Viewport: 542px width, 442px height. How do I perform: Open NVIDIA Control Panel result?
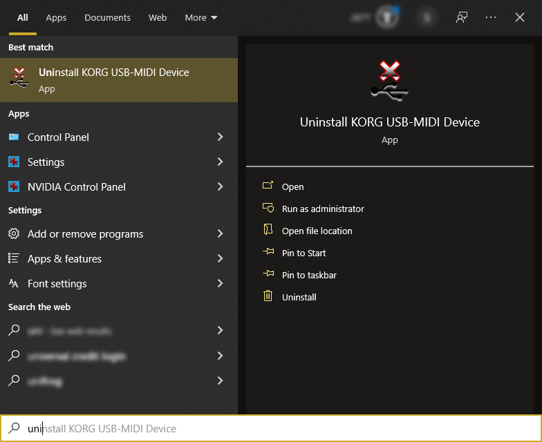pyautogui.click(x=119, y=186)
